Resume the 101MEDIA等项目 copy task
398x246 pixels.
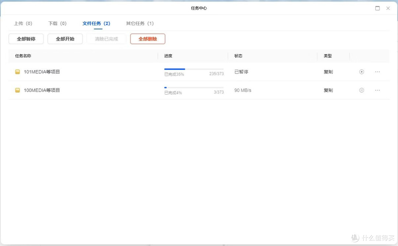[x=362, y=72]
